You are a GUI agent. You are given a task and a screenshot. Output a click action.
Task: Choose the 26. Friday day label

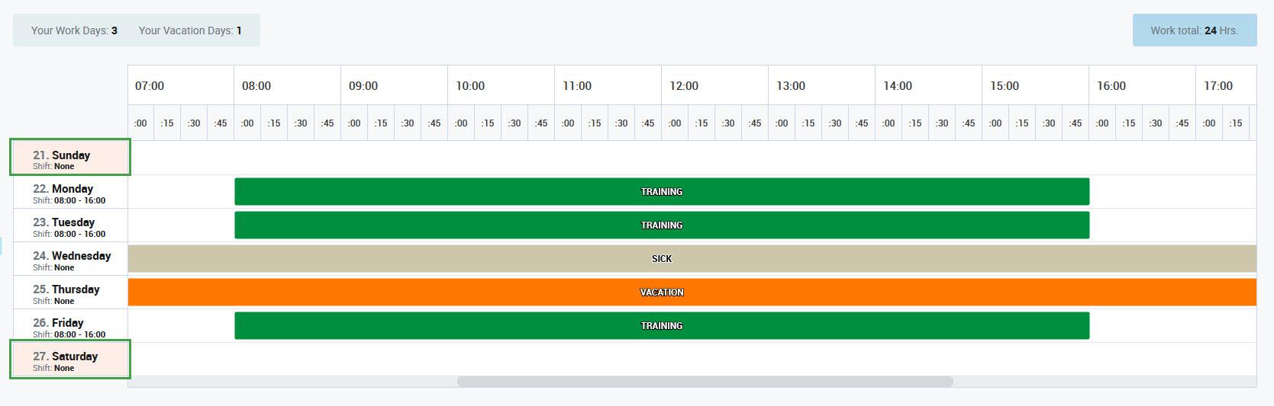point(70,326)
